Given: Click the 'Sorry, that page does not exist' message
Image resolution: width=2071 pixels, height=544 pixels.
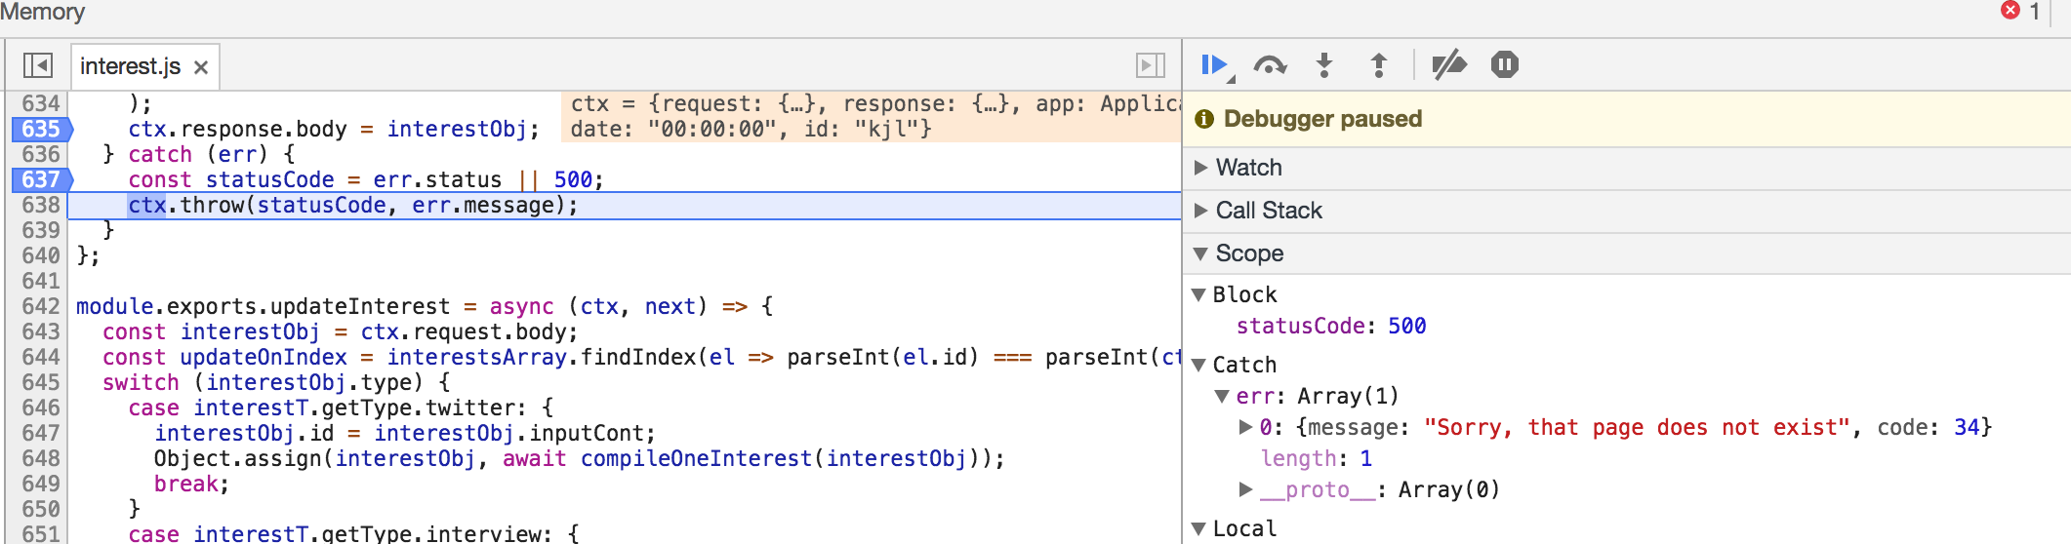Looking at the screenshot, I should click(1637, 427).
